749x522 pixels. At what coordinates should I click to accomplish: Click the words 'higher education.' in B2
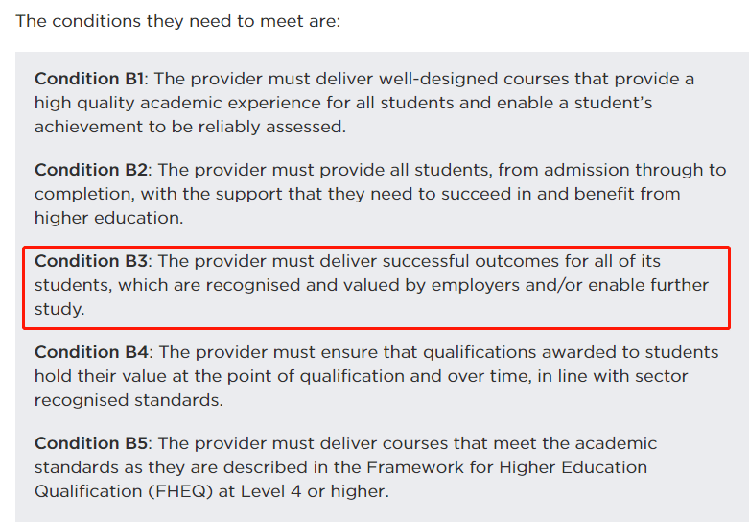click(109, 218)
